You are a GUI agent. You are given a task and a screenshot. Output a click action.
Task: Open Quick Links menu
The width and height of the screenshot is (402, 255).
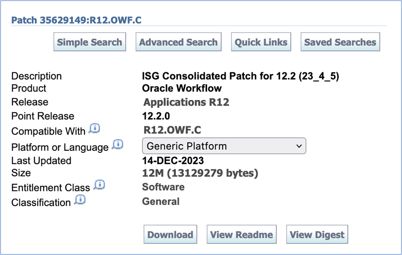tap(261, 42)
